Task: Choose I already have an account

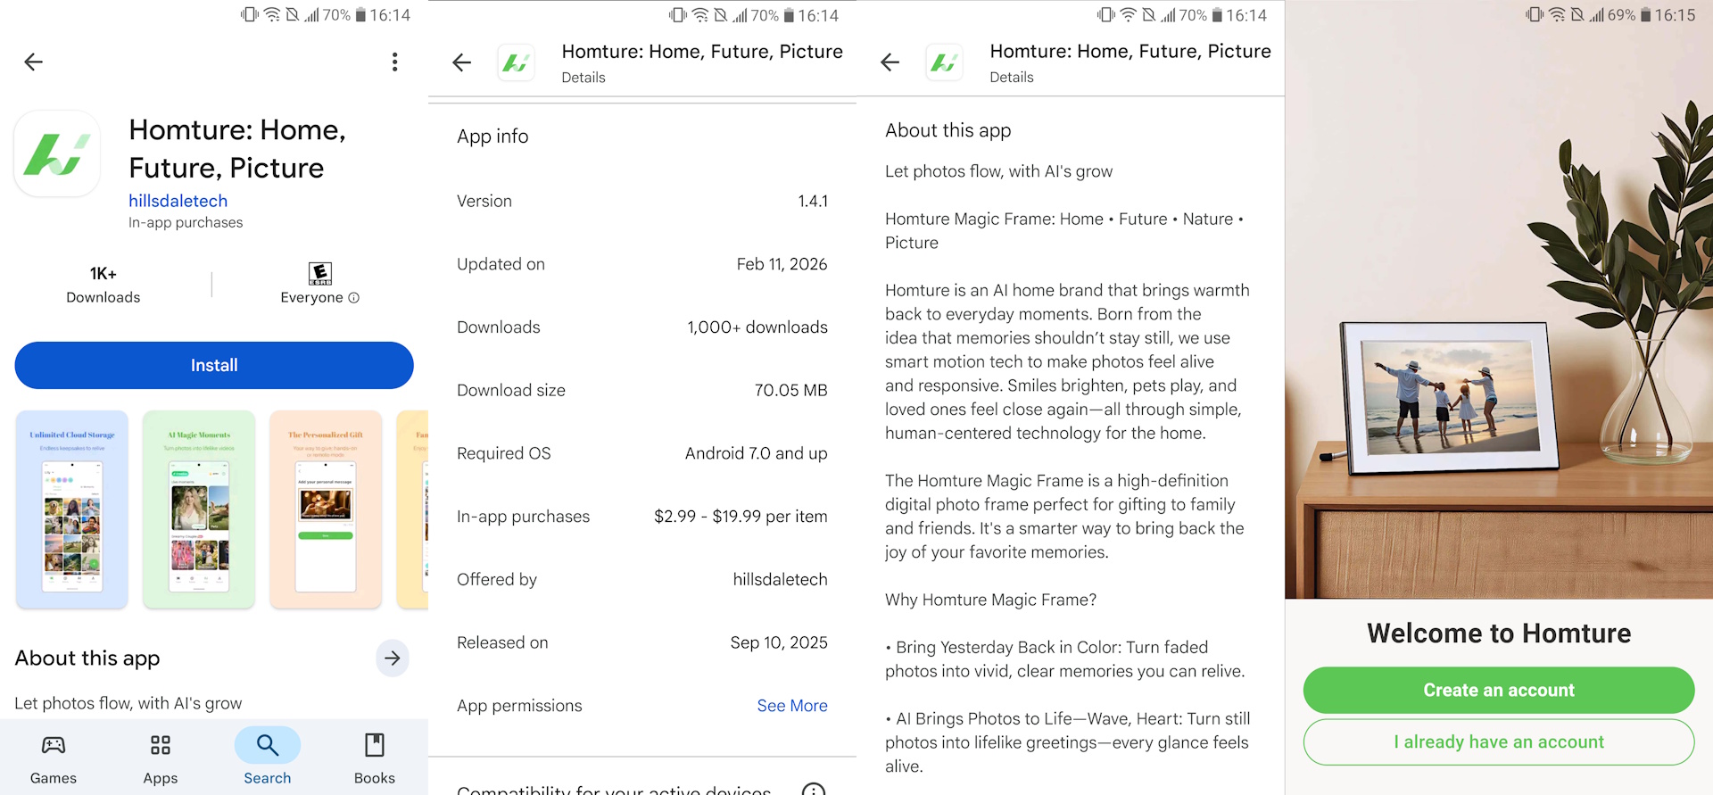Action: click(x=1498, y=742)
